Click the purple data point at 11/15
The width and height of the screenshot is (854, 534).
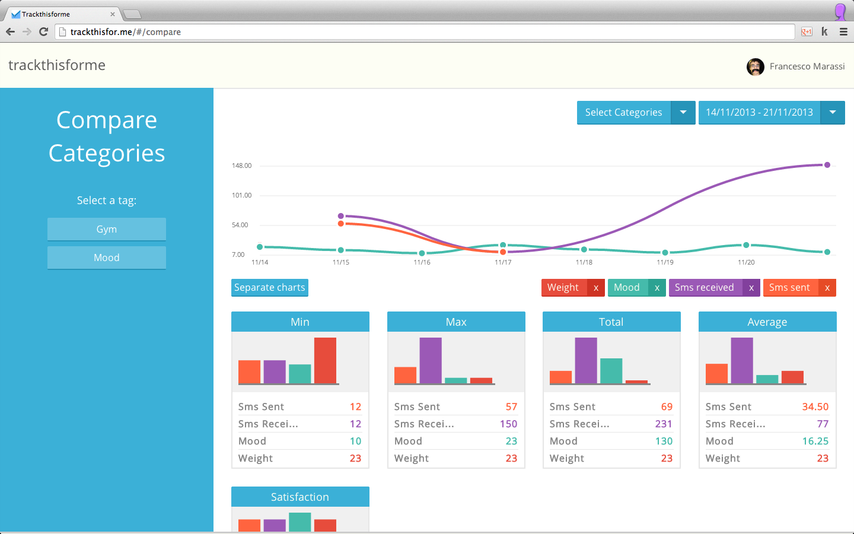point(341,216)
